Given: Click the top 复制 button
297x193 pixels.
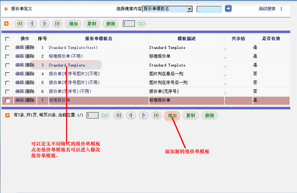Looking at the screenshot, I should pyautogui.click(x=91, y=24).
